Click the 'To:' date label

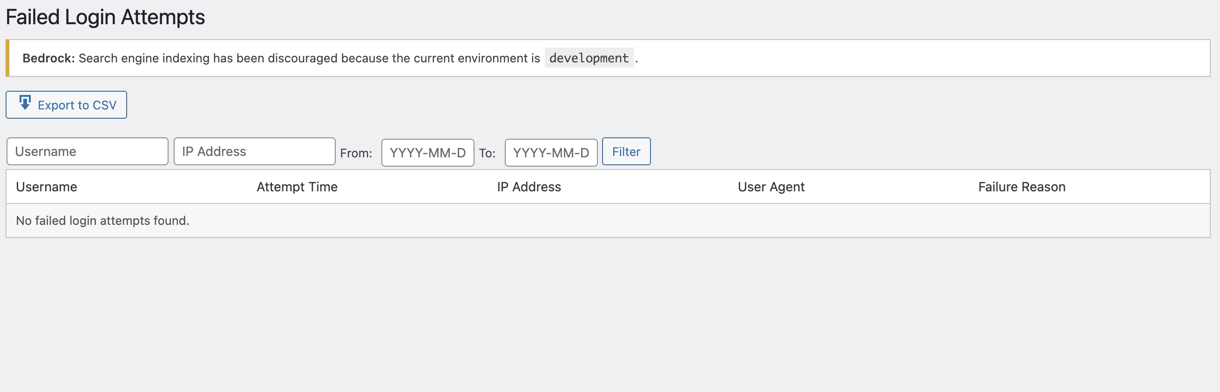point(487,153)
